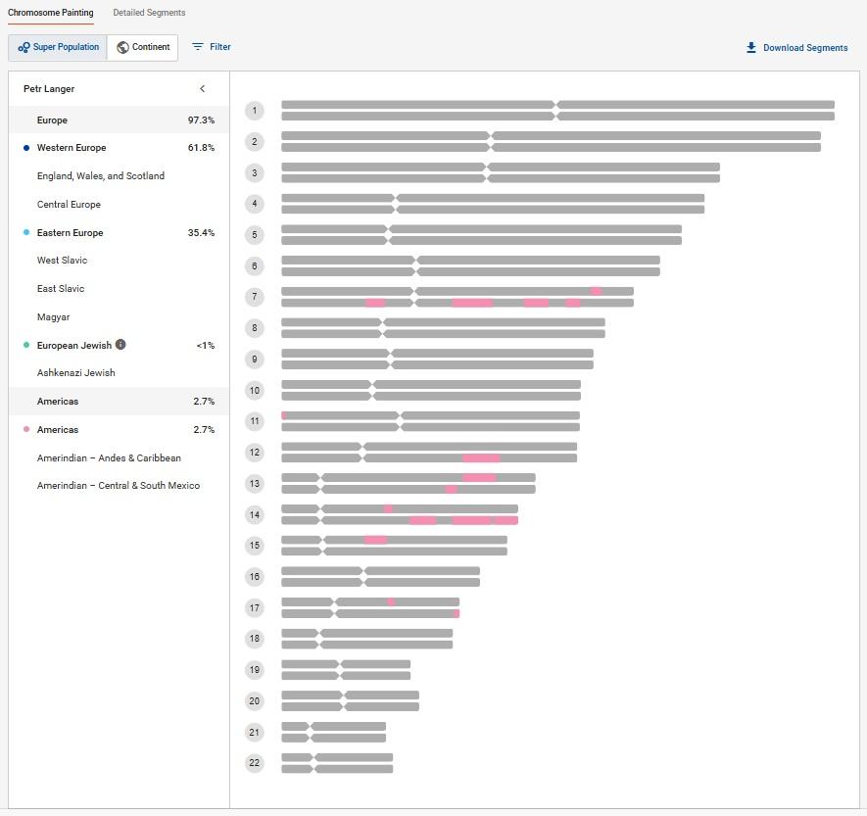The height and width of the screenshot is (816, 867).
Task: Switch view to Continent
Action: point(143,47)
